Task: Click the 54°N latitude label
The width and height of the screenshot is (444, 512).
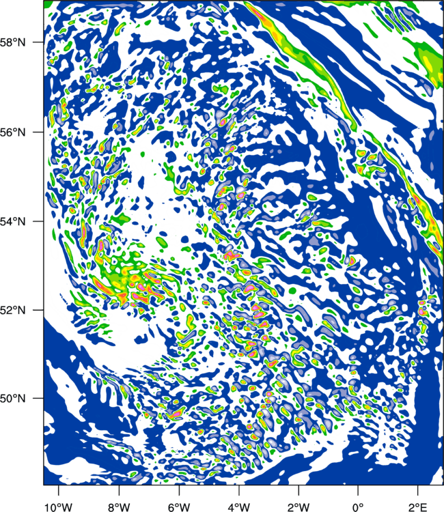Action: coord(13,222)
